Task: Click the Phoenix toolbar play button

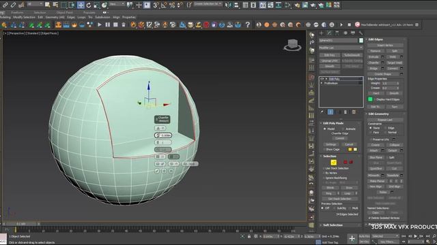Action: click(100, 24)
